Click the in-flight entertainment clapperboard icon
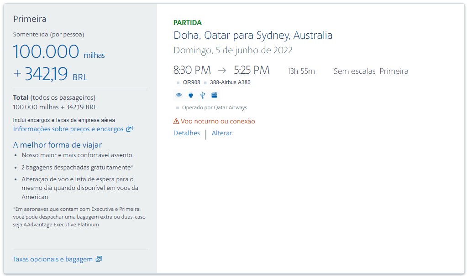Screen dimensions: 467x276 pos(215,95)
